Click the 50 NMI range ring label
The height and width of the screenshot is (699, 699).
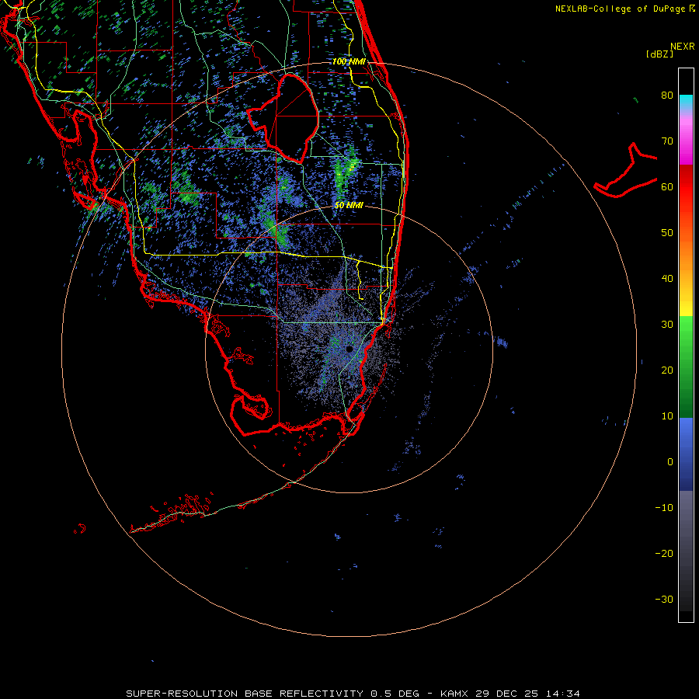pos(349,205)
